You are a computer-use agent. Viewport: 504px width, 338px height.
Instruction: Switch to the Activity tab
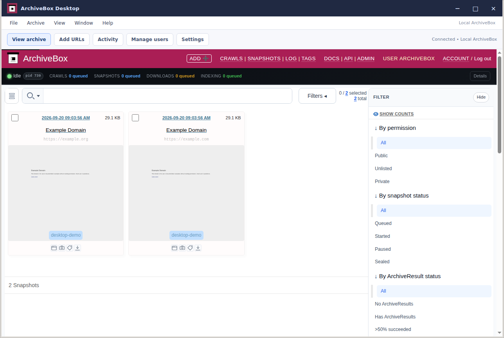(x=108, y=40)
